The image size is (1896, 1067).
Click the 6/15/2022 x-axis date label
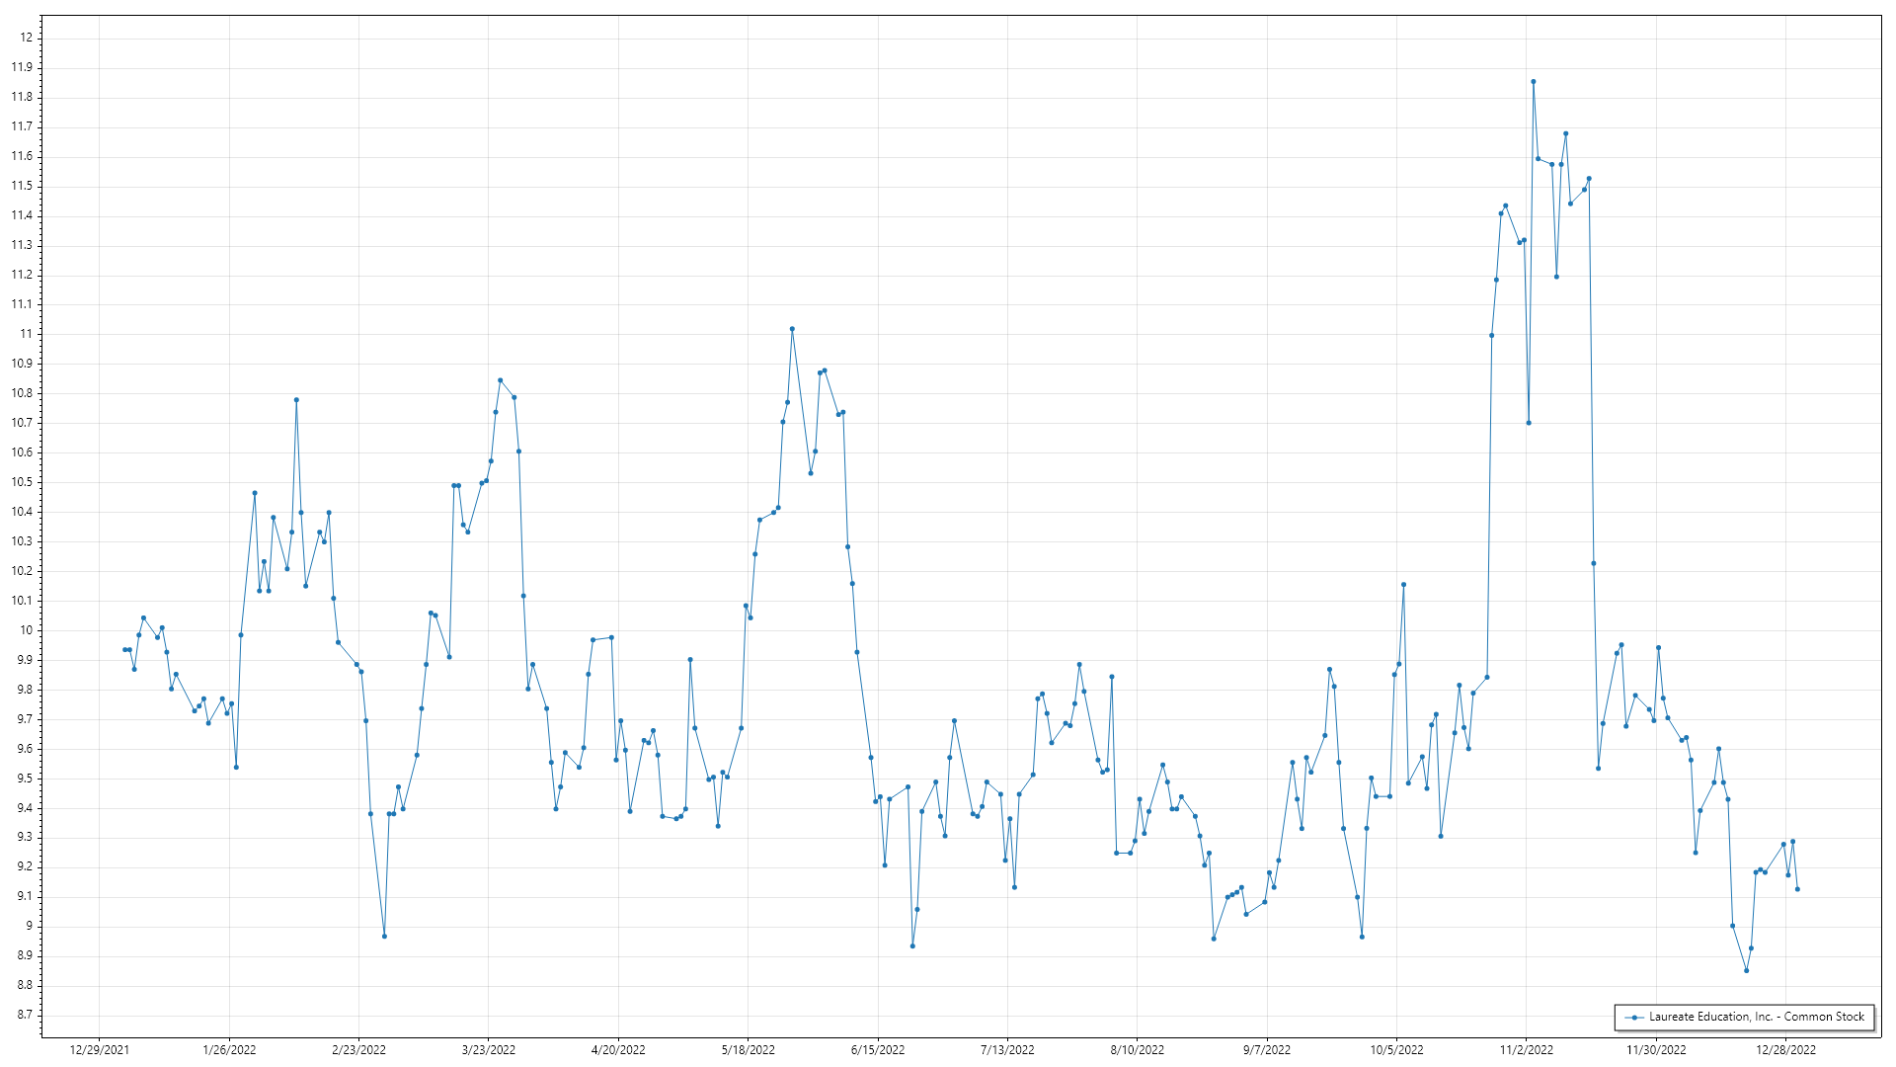[x=877, y=1049]
